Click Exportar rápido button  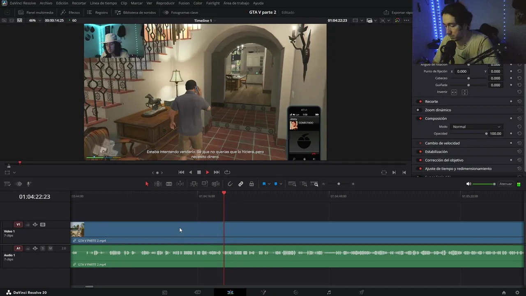point(397,12)
